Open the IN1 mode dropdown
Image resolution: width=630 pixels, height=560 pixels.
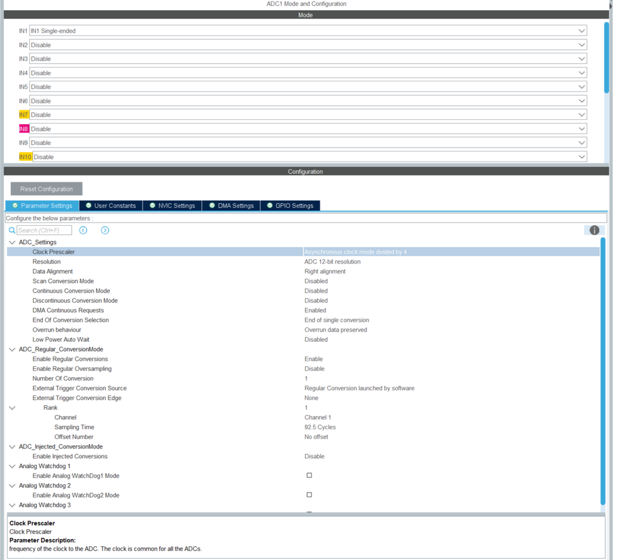click(x=308, y=31)
